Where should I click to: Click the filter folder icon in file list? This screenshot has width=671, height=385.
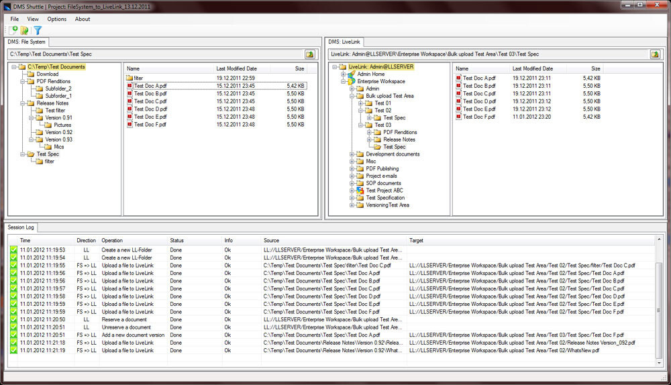[x=130, y=78]
